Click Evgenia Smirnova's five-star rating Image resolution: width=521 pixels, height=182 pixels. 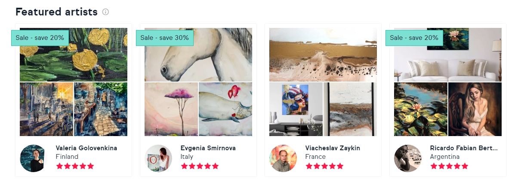[200, 166]
